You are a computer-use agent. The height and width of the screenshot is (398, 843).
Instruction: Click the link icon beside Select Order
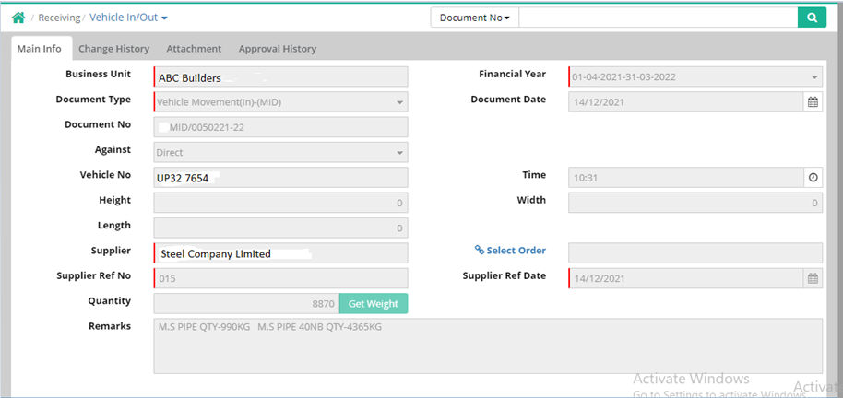(x=480, y=251)
